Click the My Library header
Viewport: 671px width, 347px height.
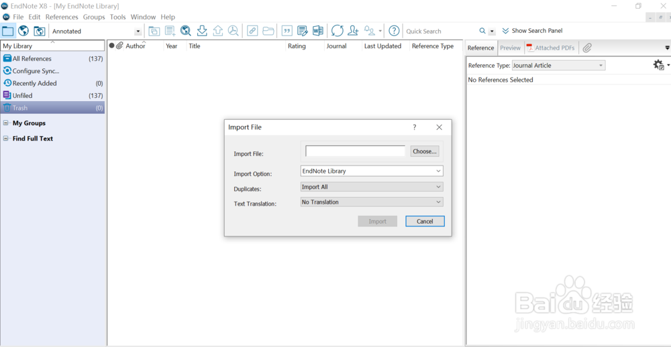[52, 46]
